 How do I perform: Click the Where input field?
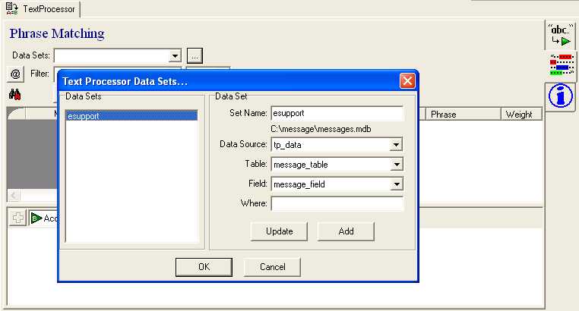click(x=337, y=203)
